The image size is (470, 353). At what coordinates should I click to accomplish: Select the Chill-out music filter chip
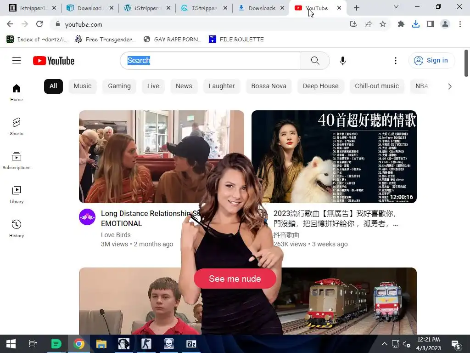tap(377, 86)
